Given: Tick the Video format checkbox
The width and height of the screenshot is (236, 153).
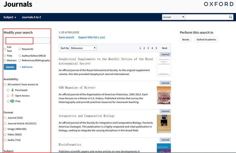Looking at the screenshot, I should [x=5, y=134].
